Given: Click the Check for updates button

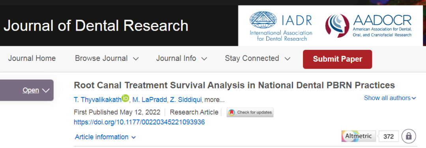Looking at the screenshot, I should (250, 112).
